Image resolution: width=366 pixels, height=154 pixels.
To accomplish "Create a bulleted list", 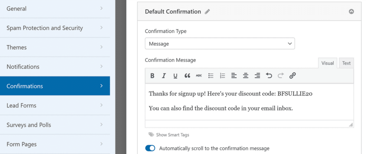I will point(211,76).
